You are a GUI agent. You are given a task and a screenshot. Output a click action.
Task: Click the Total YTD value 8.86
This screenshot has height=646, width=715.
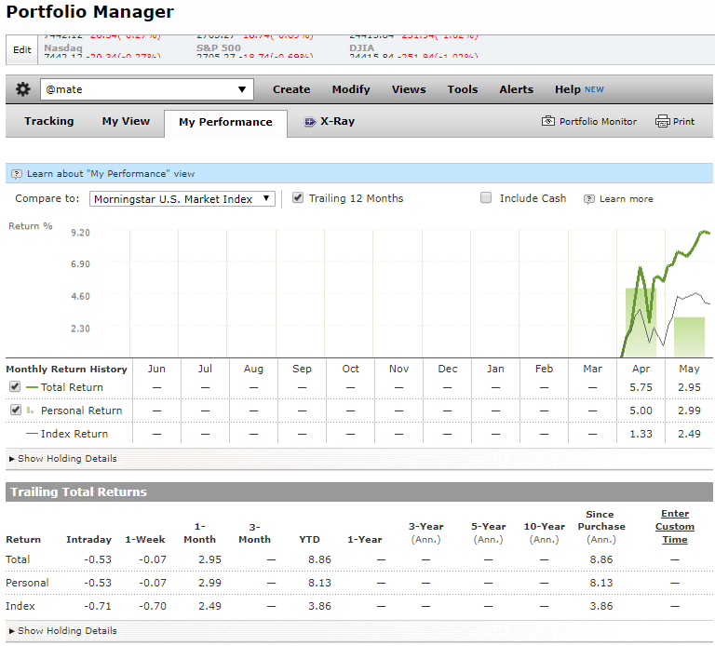pos(319,559)
